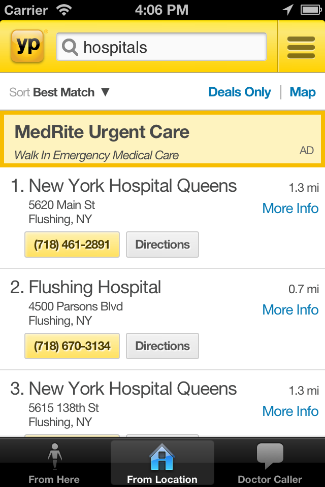The width and height of the screenshot is (325, 487).
Task: Call (718) 461-2891 for New York Hospital
Action: pos(72,245)
